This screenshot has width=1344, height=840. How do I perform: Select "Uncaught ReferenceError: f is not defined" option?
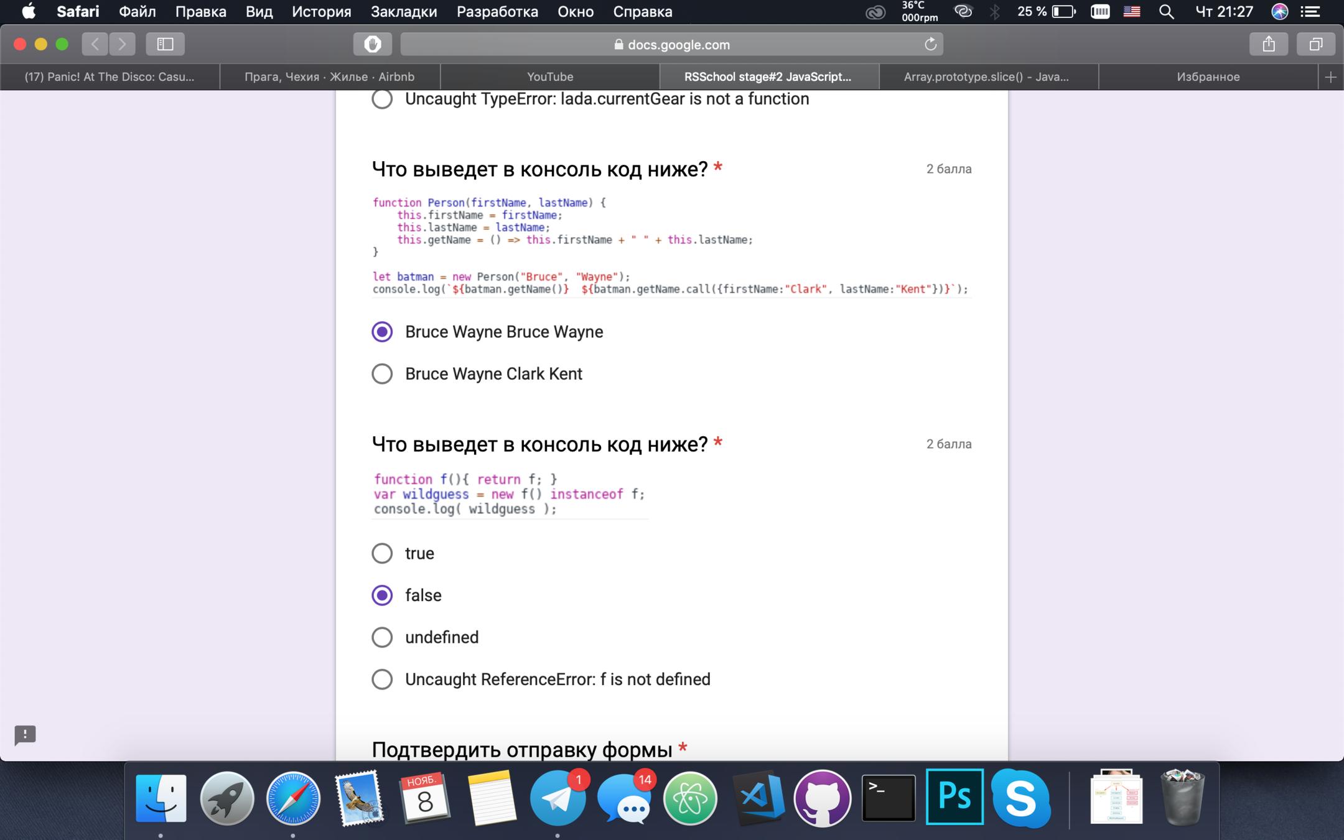382,679
